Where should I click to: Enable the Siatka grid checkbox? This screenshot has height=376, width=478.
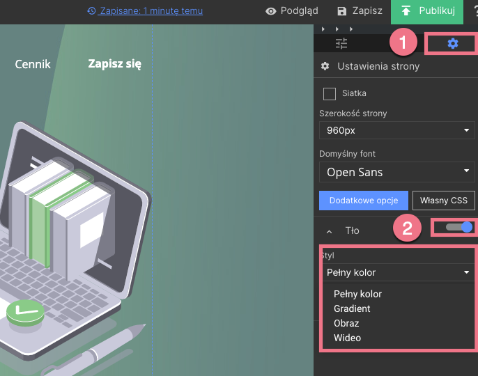(x=329, y=94)
